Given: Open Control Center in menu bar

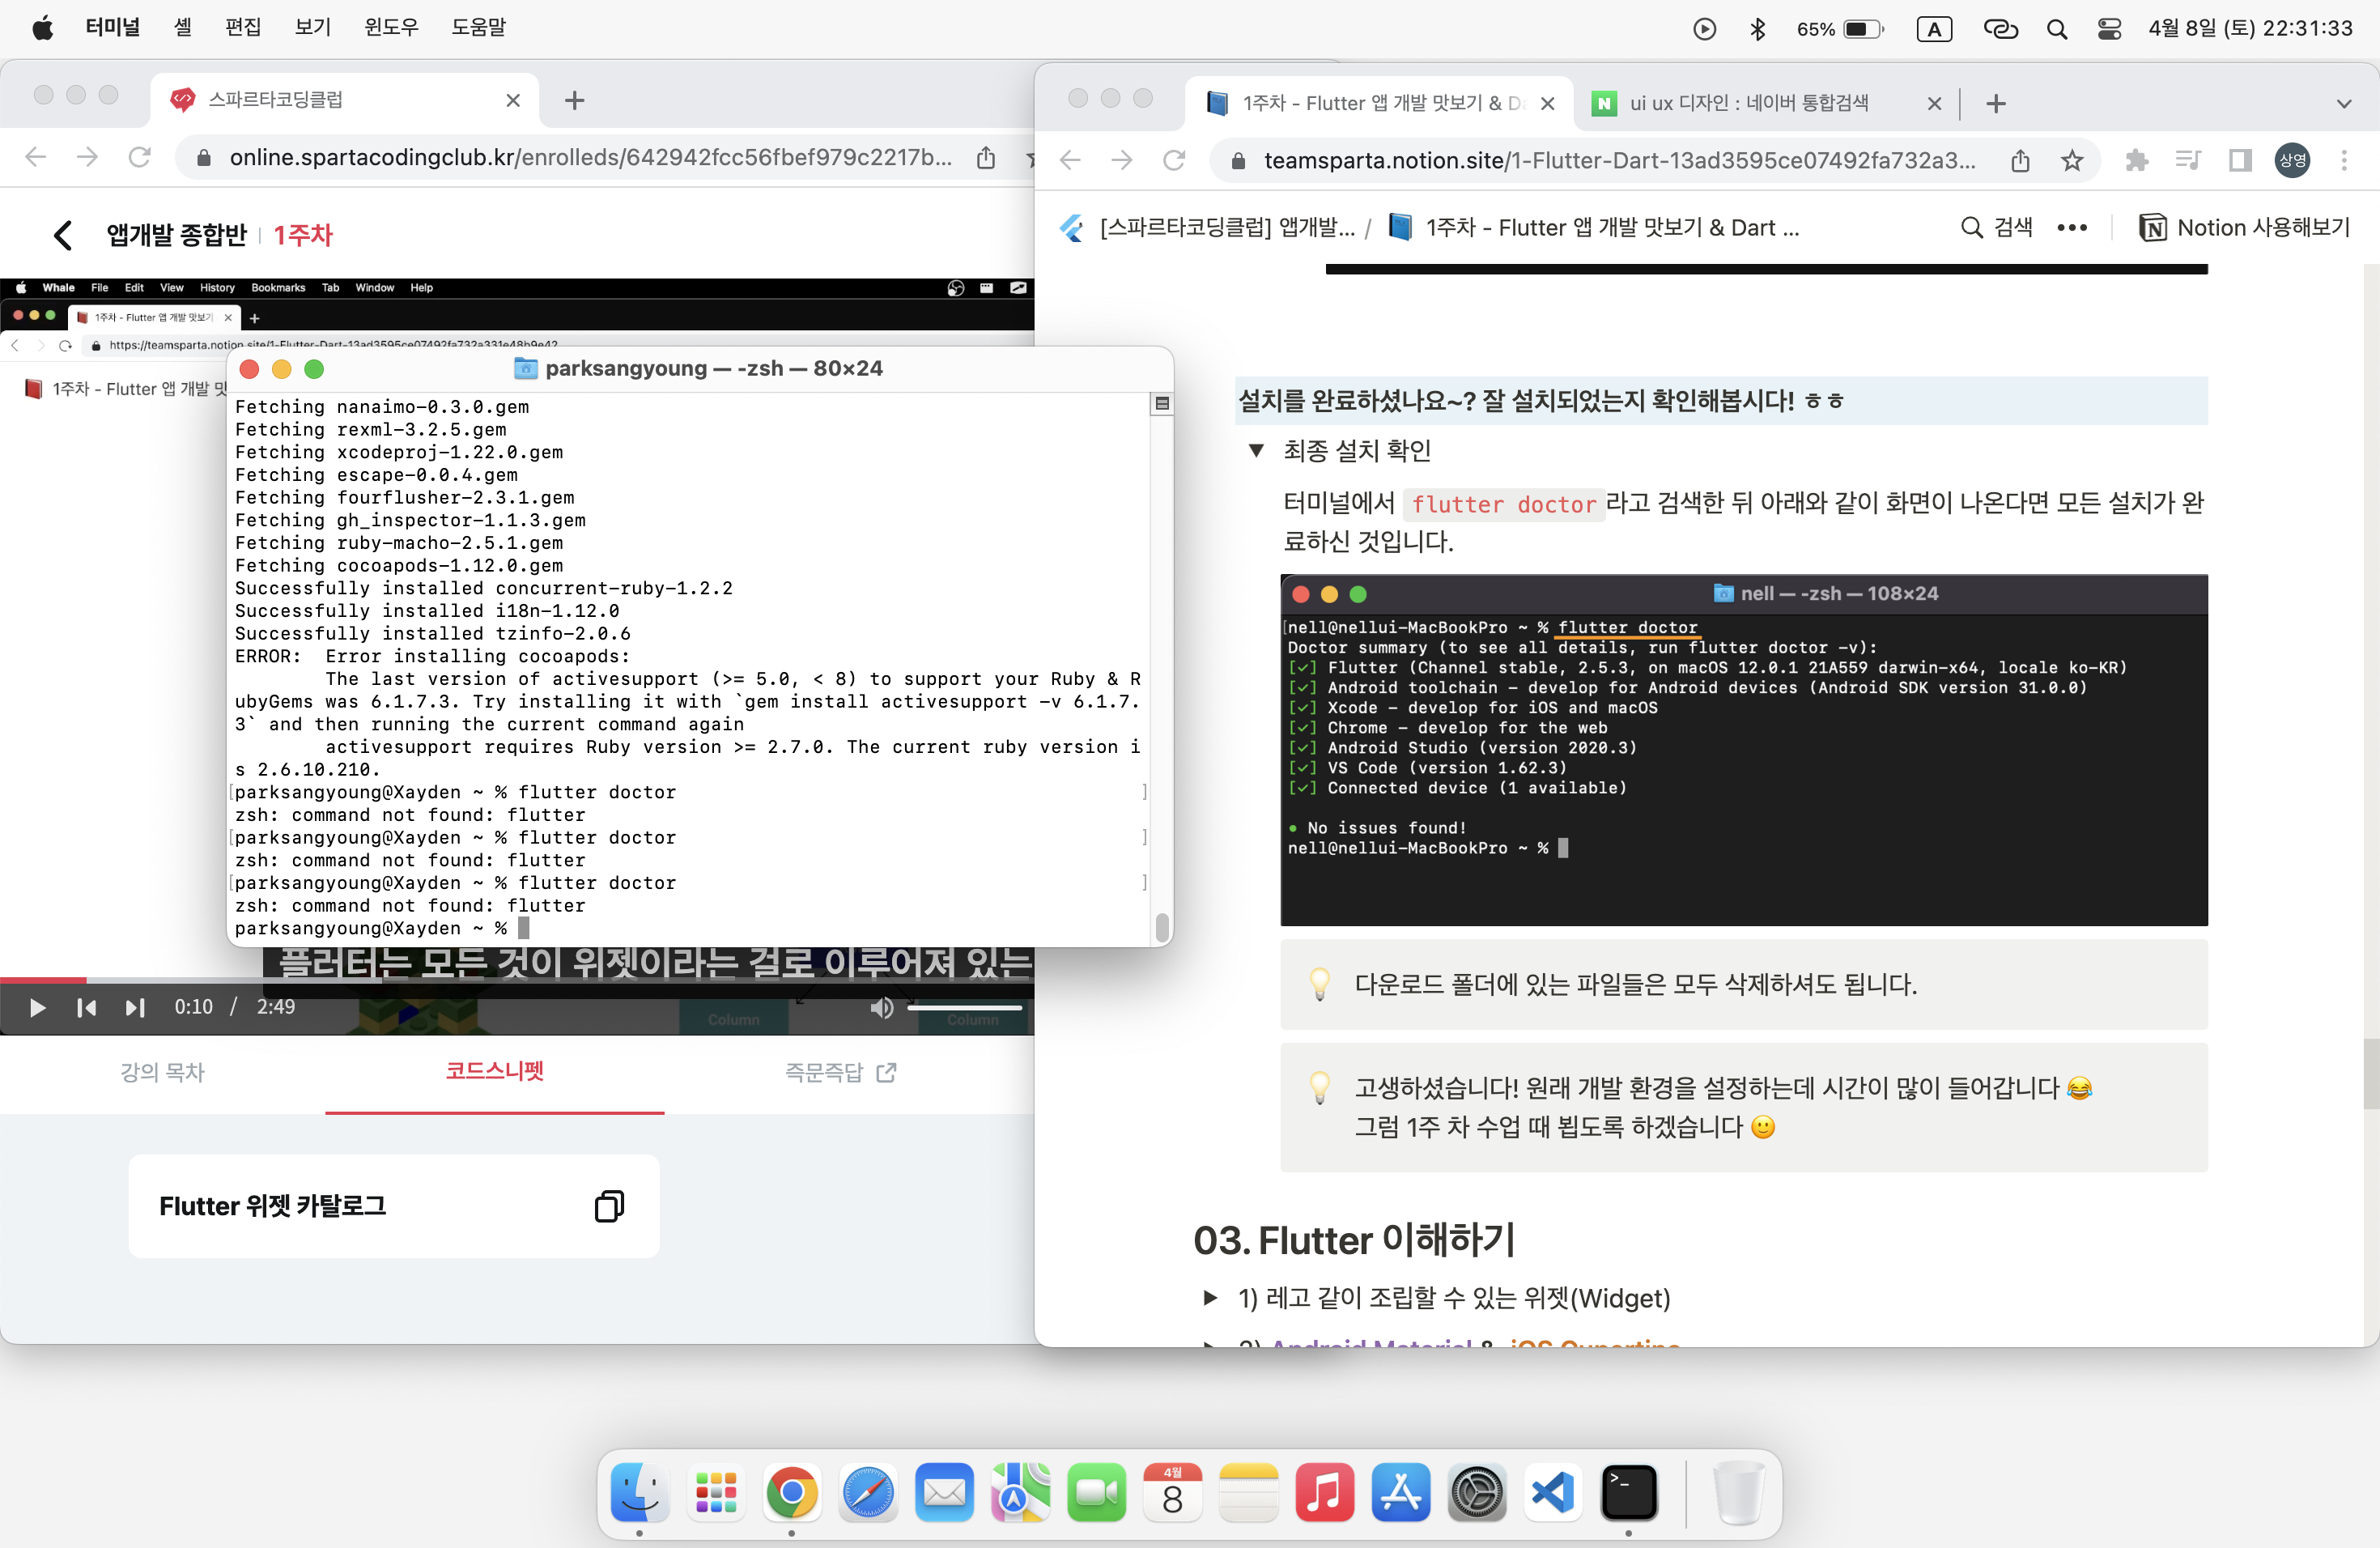Looking at the screenshot, I should pyautogui.click(x=2109, y=29).
